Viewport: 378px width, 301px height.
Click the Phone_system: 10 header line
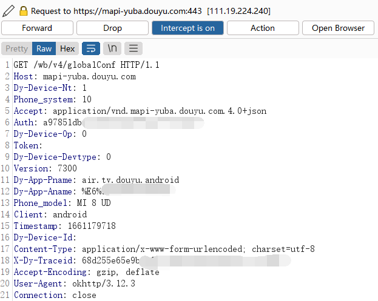click(52, 99)
